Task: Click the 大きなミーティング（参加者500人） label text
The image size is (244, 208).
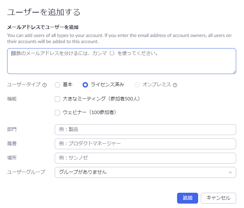Action: [101, 99]
